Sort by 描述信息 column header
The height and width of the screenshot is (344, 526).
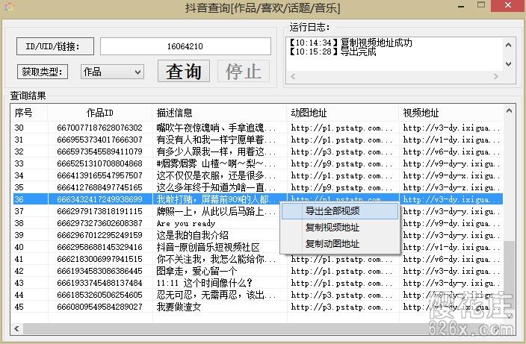(x=220, y=113)
